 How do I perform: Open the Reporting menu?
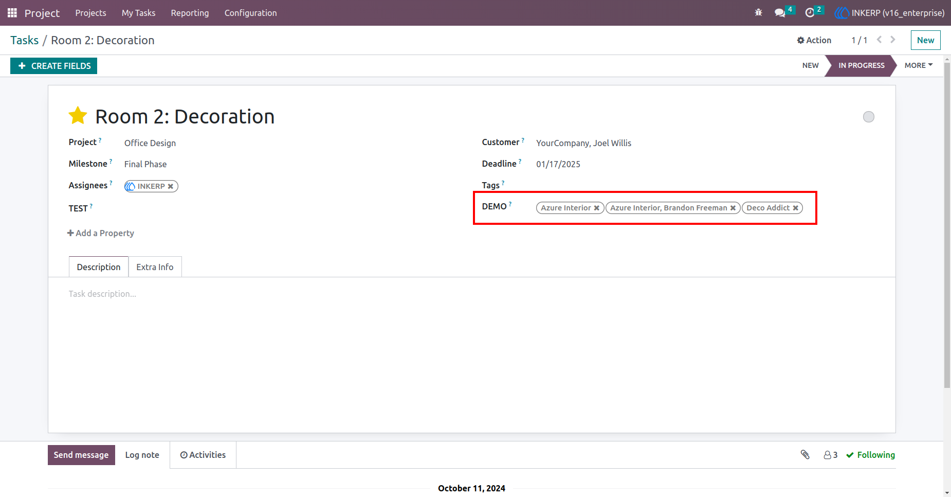(x=190, y=13)
